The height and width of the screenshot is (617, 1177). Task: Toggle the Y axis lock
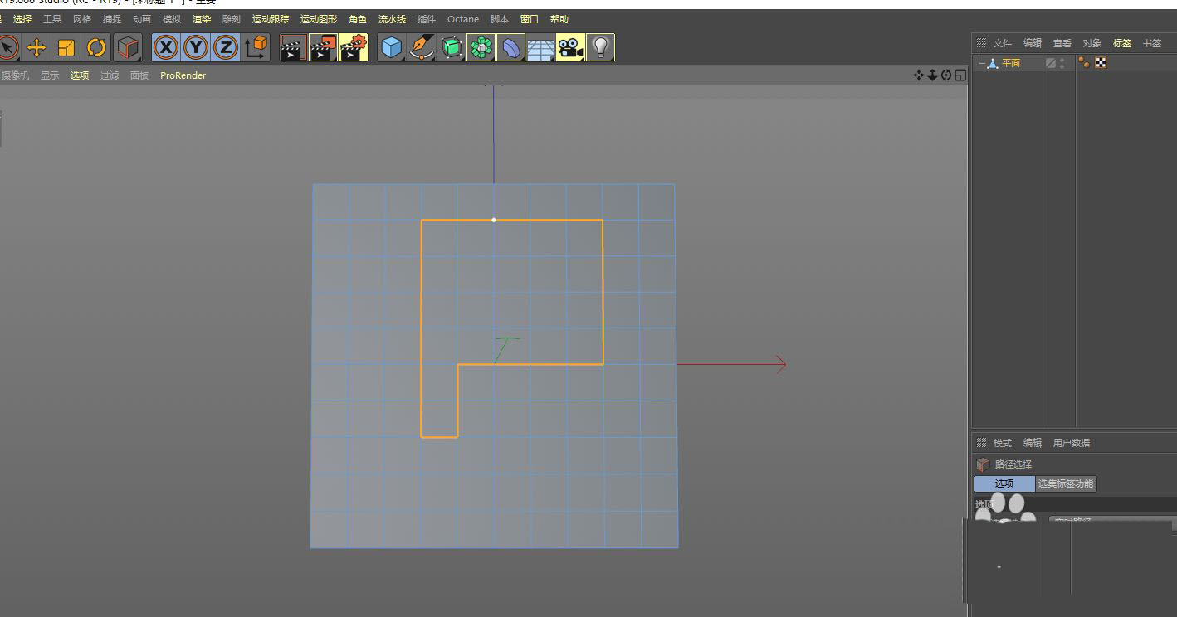[196, 48]
